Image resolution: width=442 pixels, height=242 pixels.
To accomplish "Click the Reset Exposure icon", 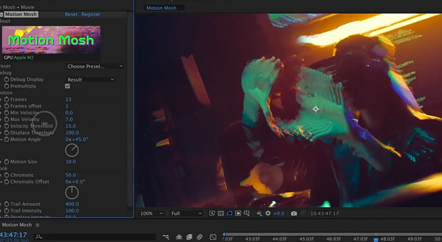I will pyautogui.click(x=268, y=213).
